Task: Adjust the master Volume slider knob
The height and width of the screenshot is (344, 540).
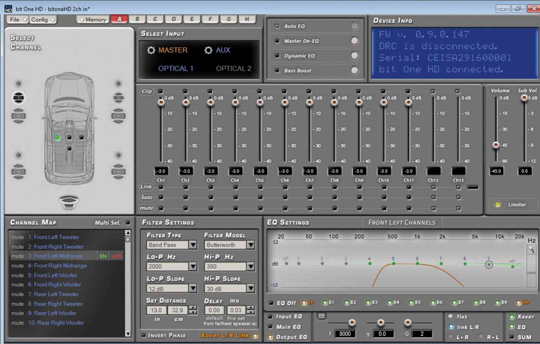Action: pyautogui.click(x=496, y=145)
